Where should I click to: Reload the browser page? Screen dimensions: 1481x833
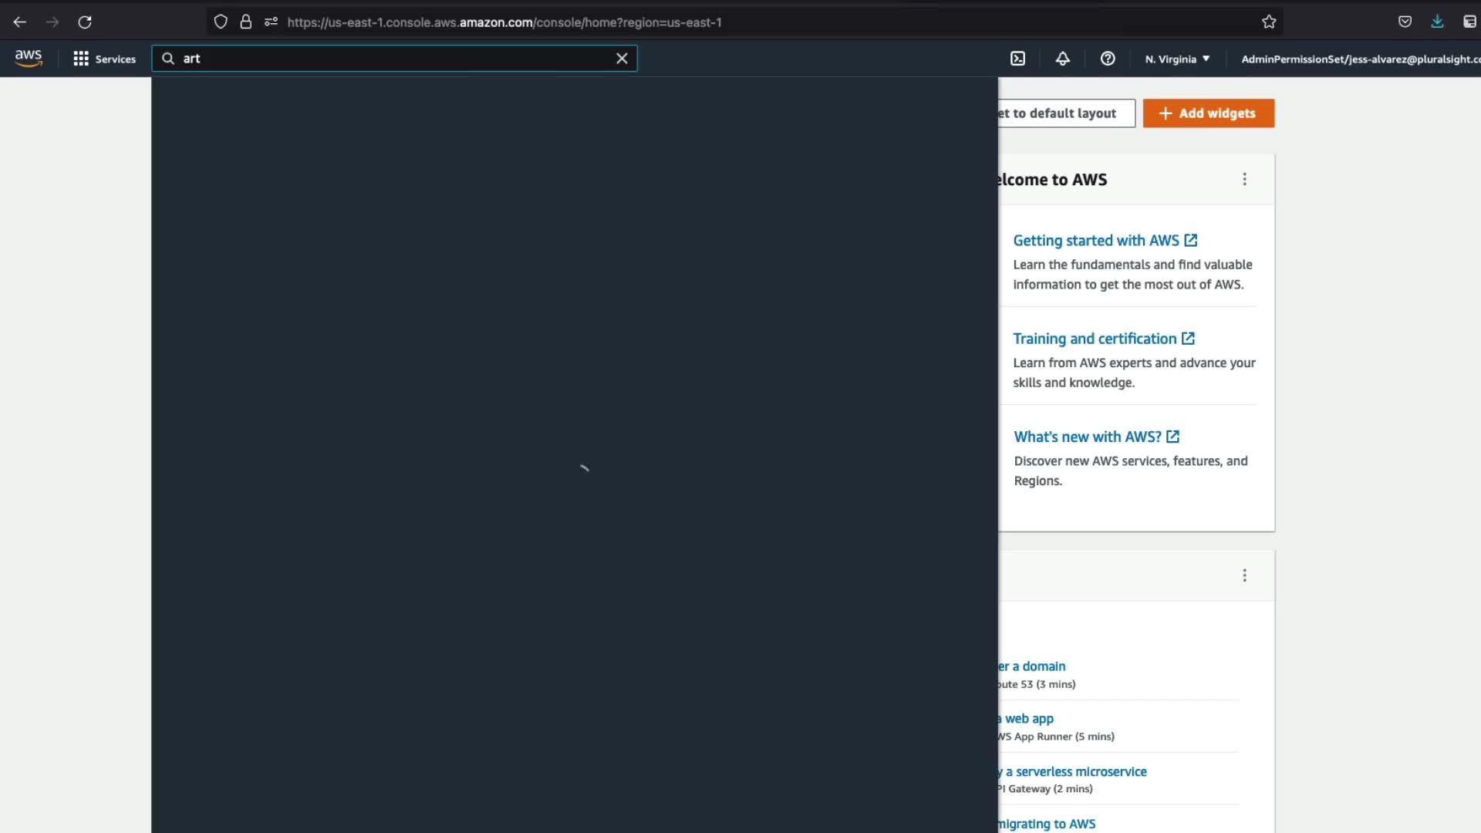[85, 22]
